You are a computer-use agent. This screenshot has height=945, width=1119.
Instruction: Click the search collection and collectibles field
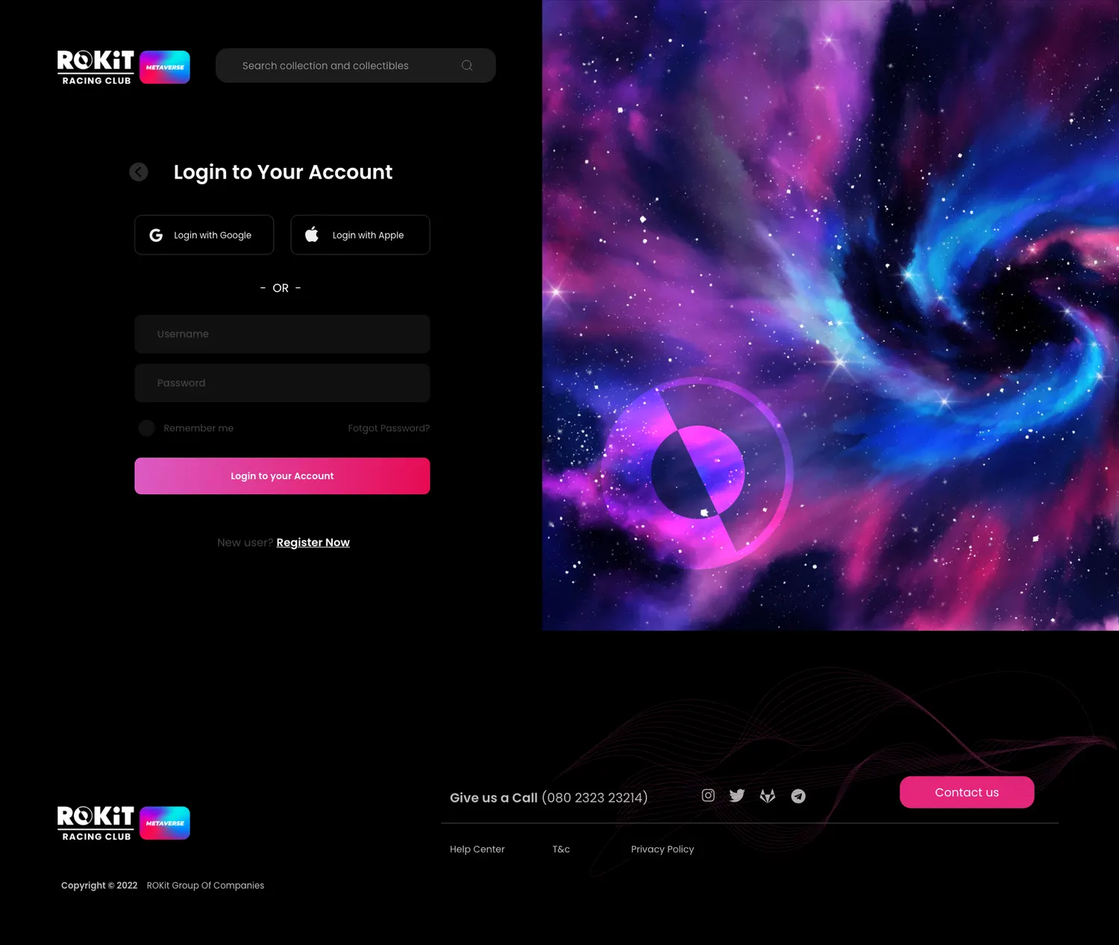click(356, 66)
